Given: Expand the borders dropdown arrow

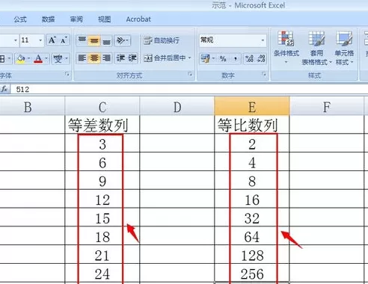Looking at the screenshot, I should click(x=9, y=59).
